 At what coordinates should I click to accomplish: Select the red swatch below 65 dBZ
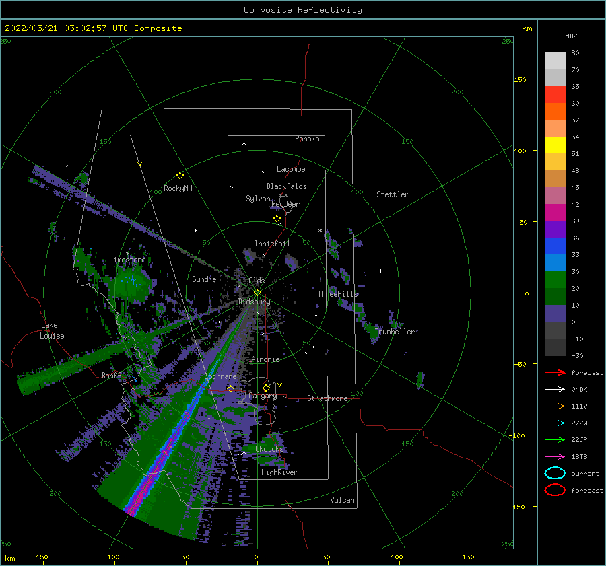point(555,95)
